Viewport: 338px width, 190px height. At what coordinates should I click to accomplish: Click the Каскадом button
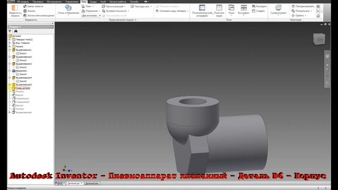tap(259, 6)
